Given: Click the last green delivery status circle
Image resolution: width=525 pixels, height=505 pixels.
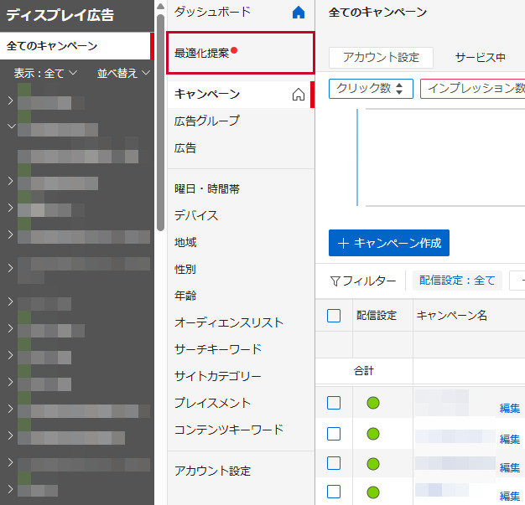Looking at the screenshot, I should [x=373, y=492].
